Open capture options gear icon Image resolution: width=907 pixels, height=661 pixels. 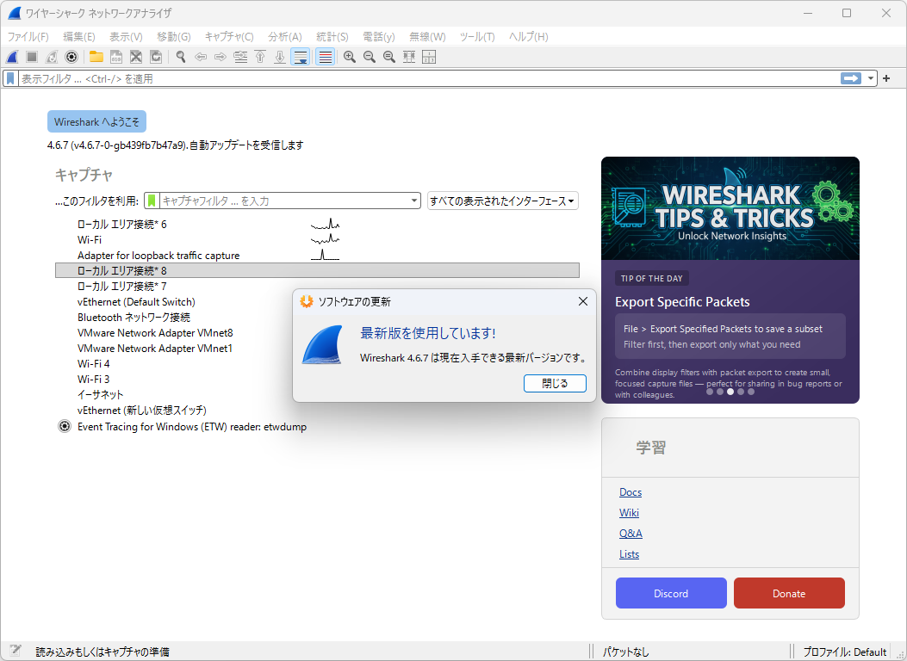[71, 57]
